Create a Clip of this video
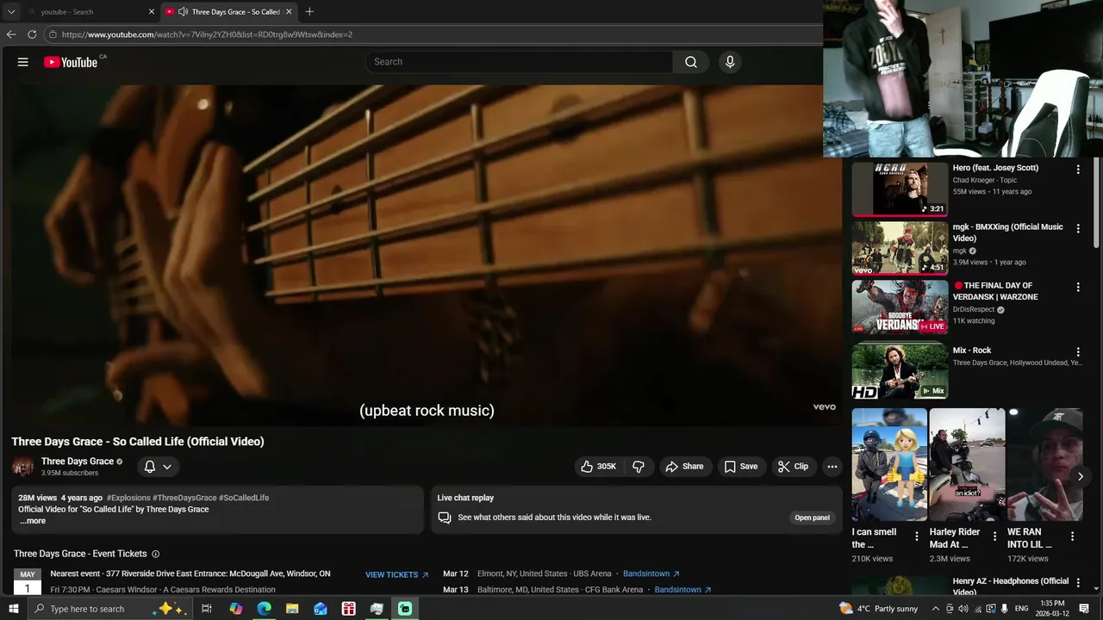Screen dimensions: 1103x620 (793, 467)
